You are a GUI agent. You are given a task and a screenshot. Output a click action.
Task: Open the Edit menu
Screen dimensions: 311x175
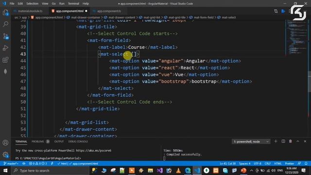(x=20, y=3)
